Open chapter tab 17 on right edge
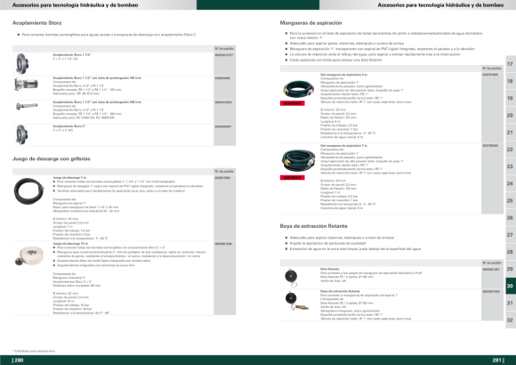 511,64
